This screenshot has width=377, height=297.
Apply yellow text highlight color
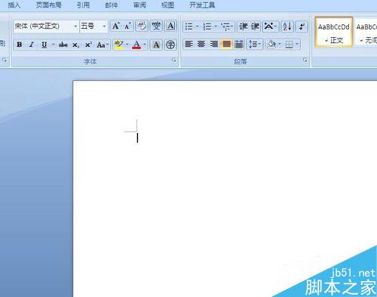pos(118,45)
